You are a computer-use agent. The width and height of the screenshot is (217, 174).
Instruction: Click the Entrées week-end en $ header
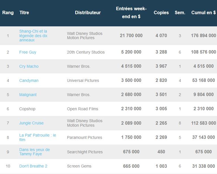[x=131, y=13]
